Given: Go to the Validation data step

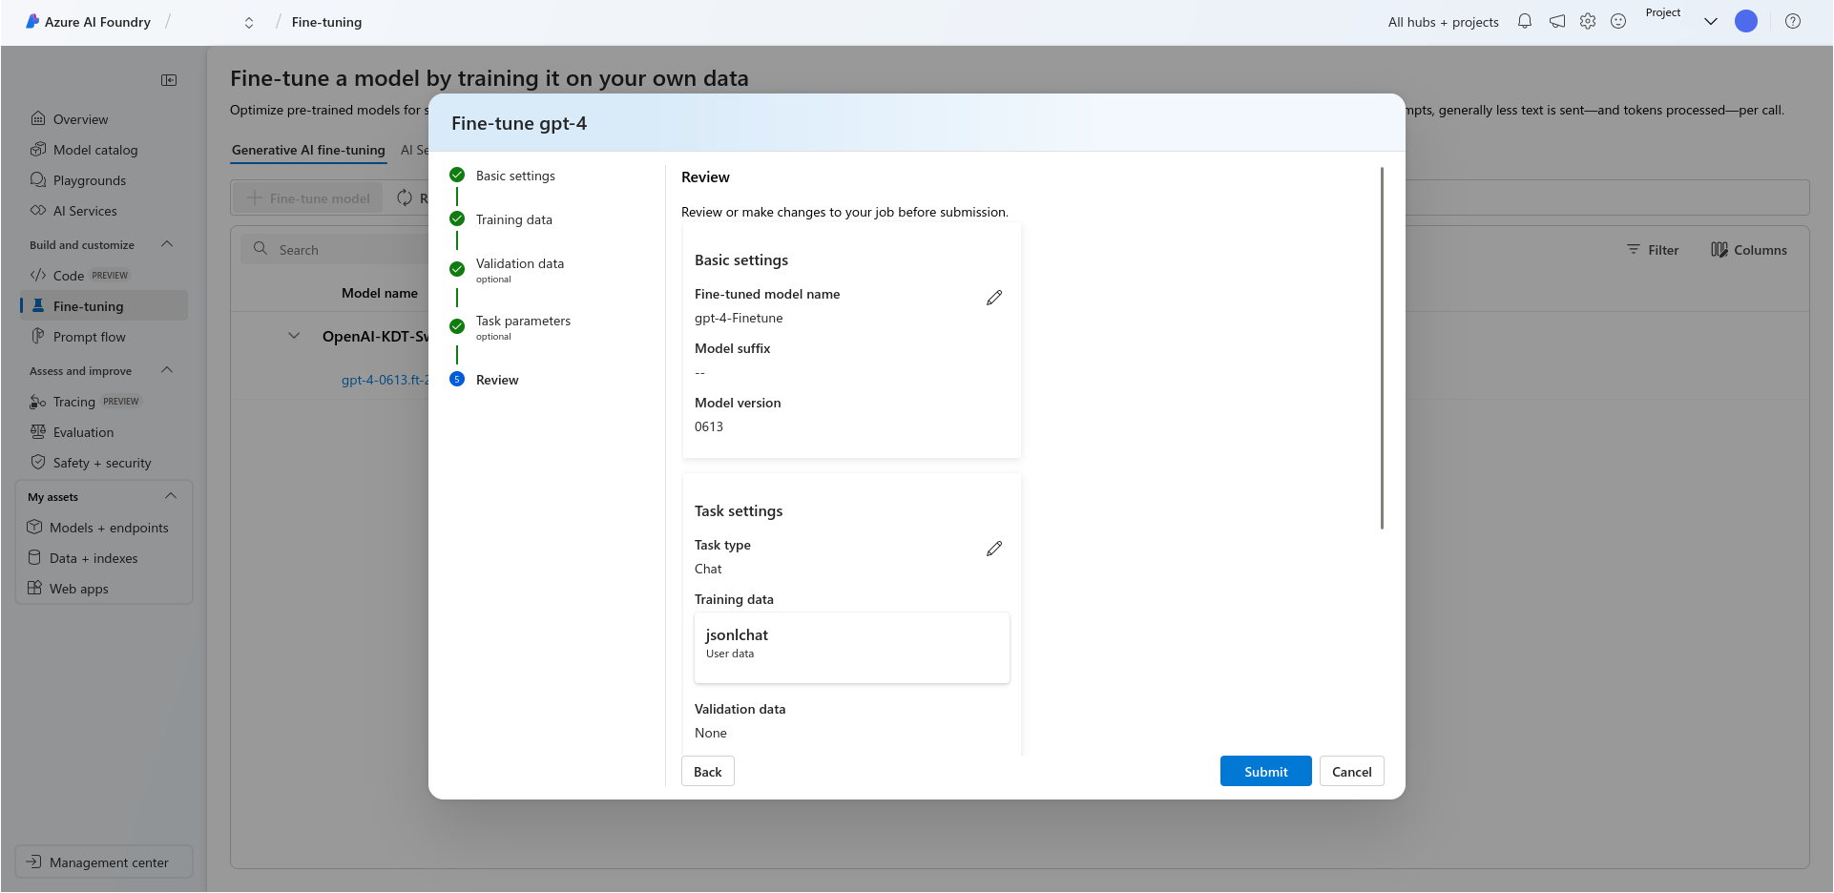Looking at the screenshot, I should point(519,270).
